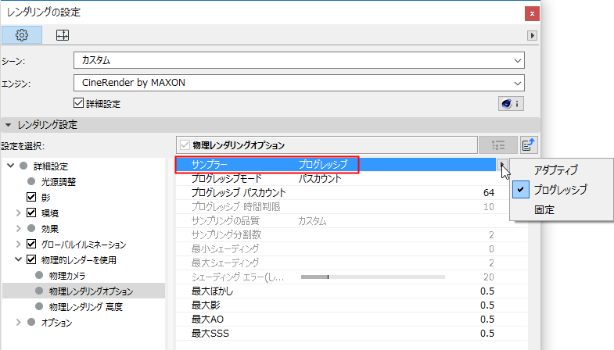
Task: Toggle the 影 checkbox
Action: click(31, 197)
